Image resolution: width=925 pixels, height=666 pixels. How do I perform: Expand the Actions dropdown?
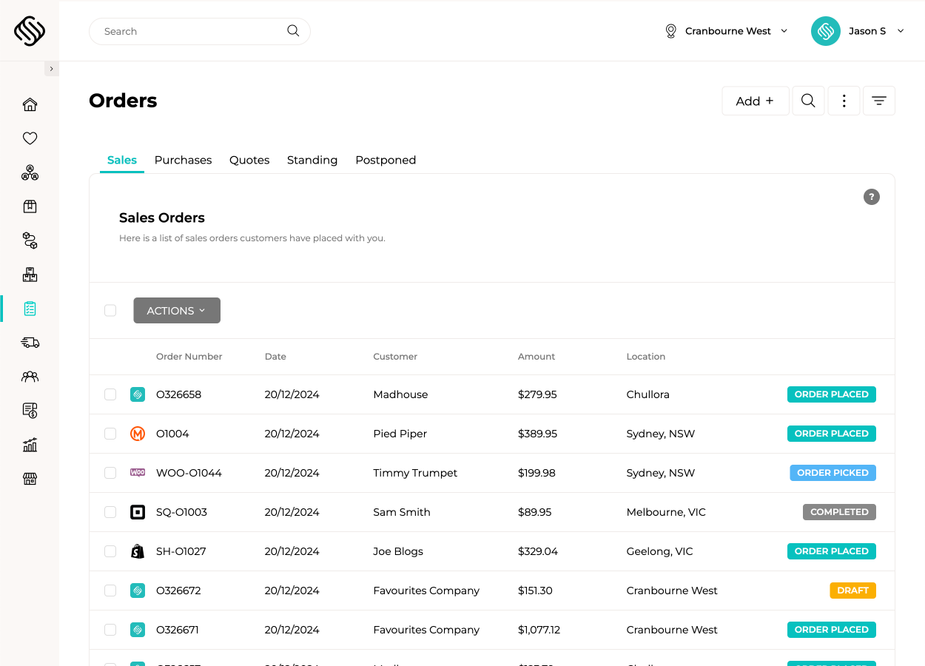click(x=176, y=310)
